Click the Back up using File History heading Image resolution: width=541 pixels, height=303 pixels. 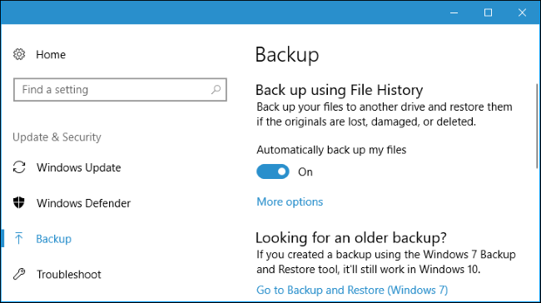(x=339, y=90)
